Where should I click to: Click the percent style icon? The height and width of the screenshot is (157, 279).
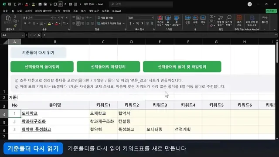(137, 23)
